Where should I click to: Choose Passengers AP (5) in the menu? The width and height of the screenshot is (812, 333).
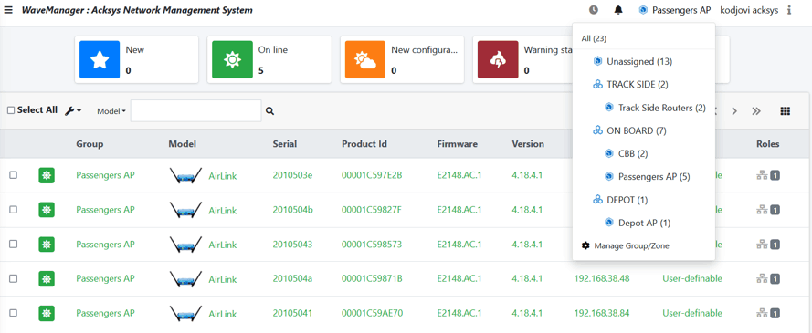pos(654,177)
